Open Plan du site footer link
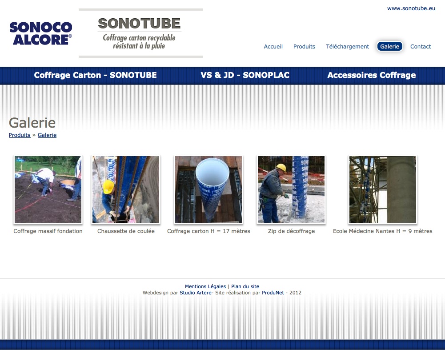This screenshot has height=350, width=445. point(245,286)
